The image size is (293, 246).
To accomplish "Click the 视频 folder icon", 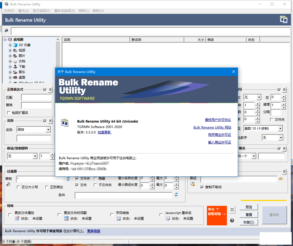I will pyautogui.click(x=15, y=50).
